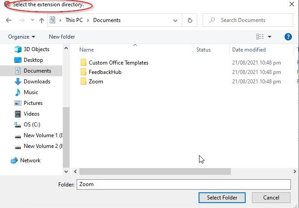The height and width of the screenshot is (208, 299).
Task: Click the Search Documents field
Action: [x=248, y=20]
